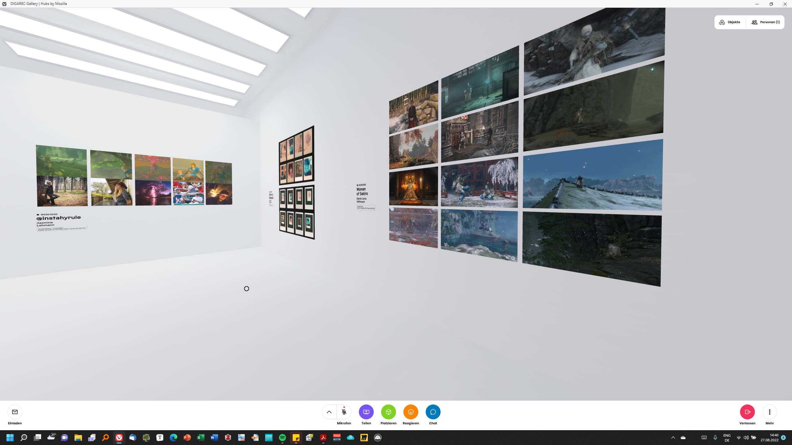This screenshot has height=445, width=792.
Task: Open the Objekte list
Action: 730,22
